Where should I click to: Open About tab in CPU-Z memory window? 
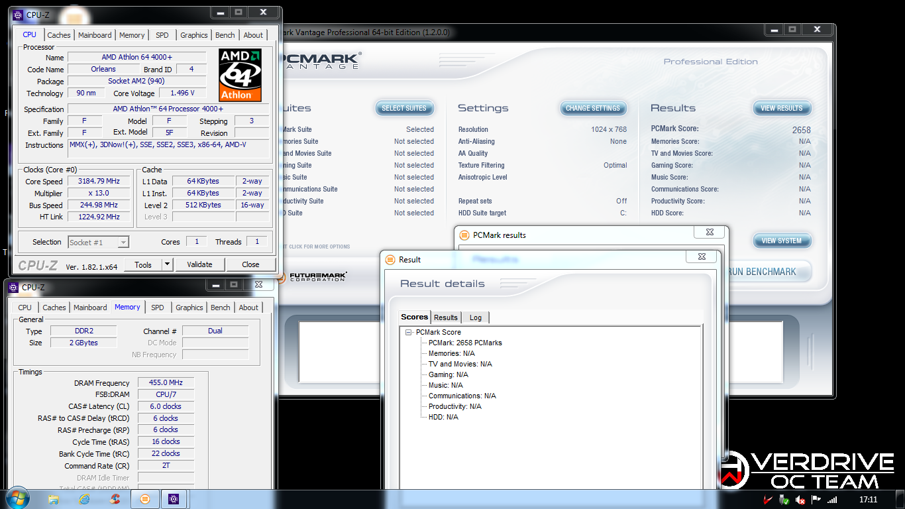pyautogui.click(x=248, y=308)
